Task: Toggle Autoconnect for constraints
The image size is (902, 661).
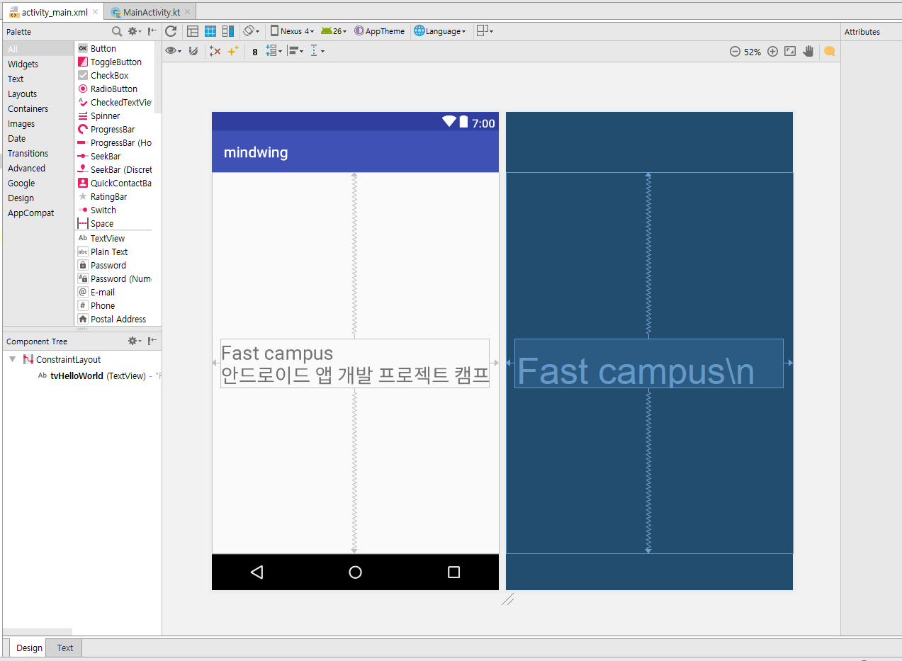Action: [x=193, y=51]
